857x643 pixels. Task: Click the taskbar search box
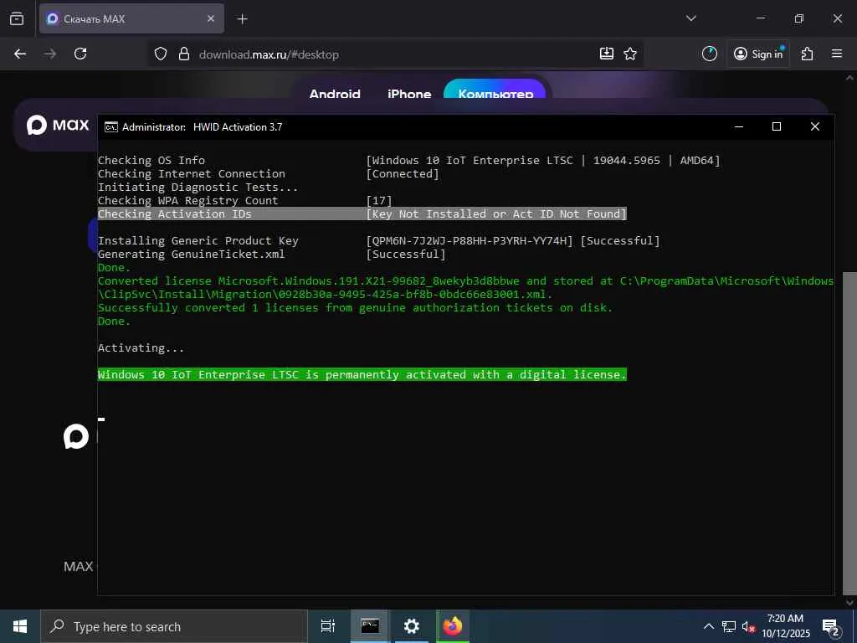coord(174,626)
